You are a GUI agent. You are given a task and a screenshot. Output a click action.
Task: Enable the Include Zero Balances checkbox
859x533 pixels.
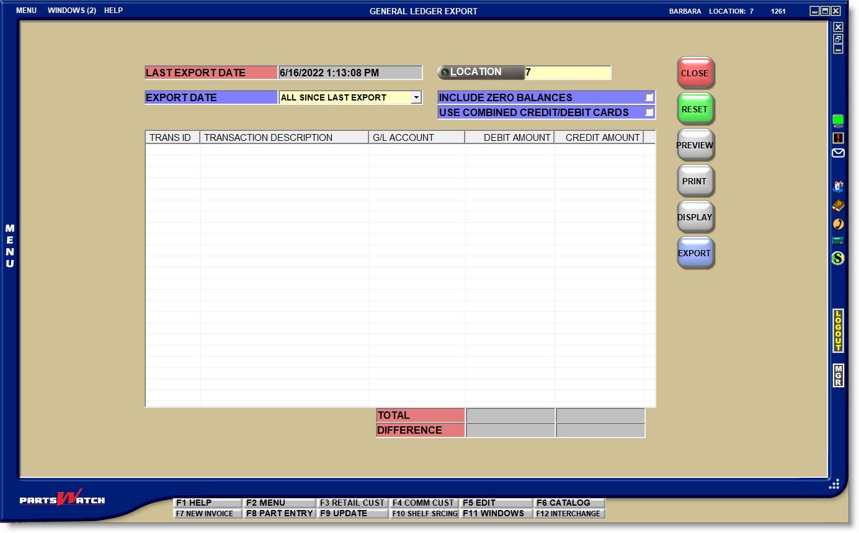tap(649, 97)
